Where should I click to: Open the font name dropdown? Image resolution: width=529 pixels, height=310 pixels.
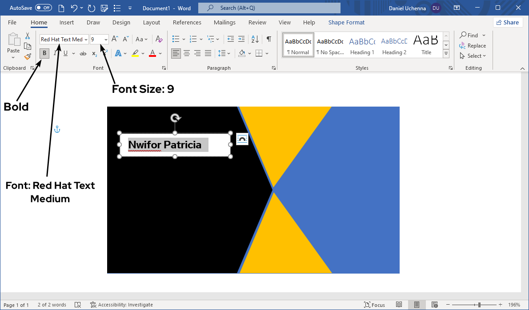click(x=86, y=40)
